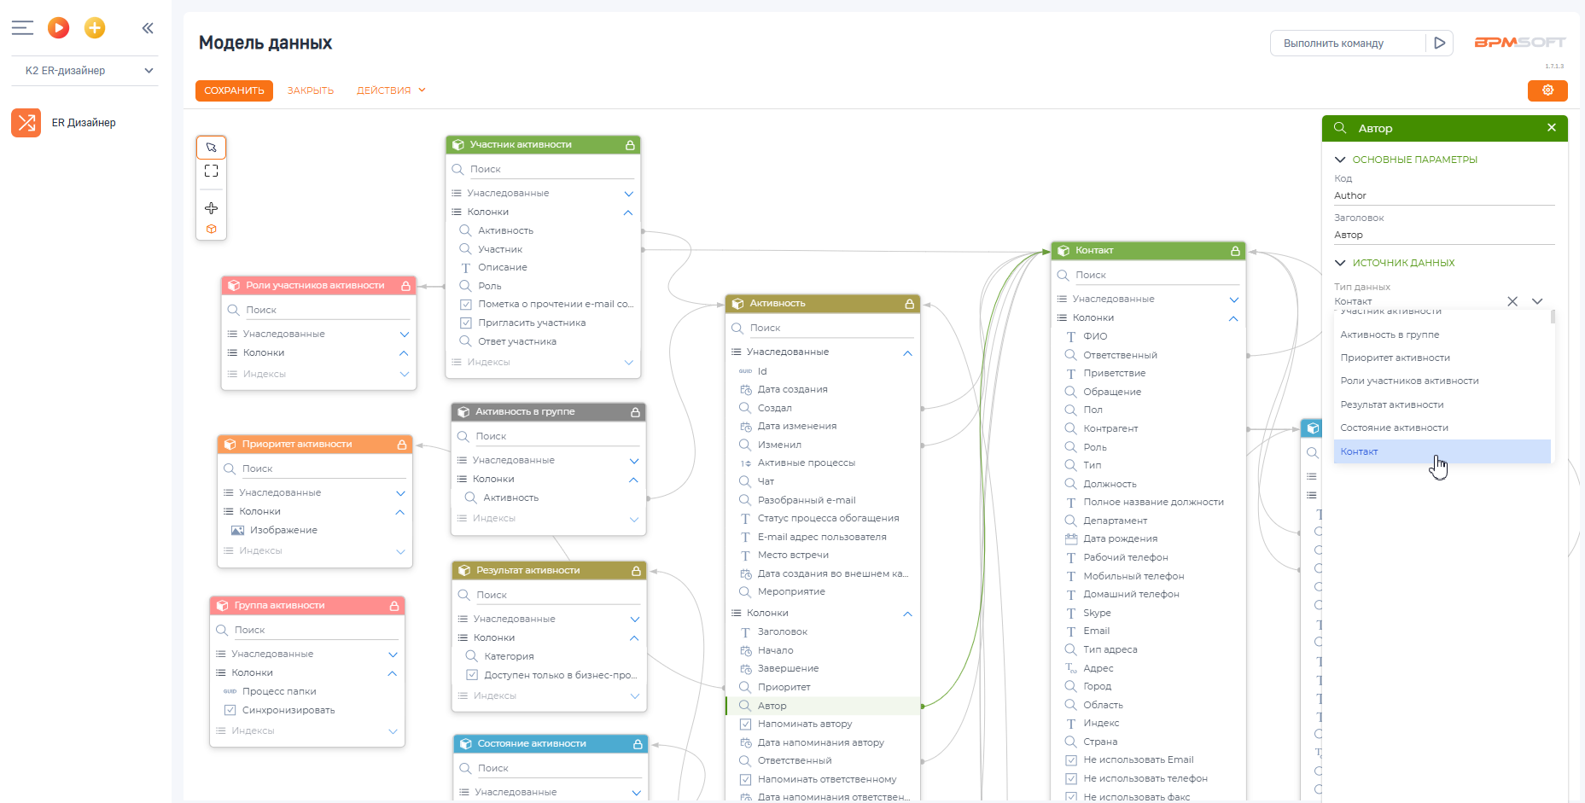1585x803 pixels.
Task: Collapse ОСНОВНЫЕ ПАРАМЕТРЫ section
Action: pyautogui.click(x=1340, y=160)
